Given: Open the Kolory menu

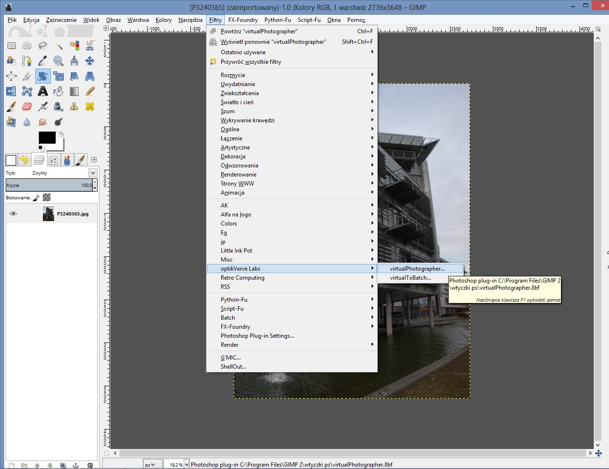Looking at the screenshot, I should (163, 20).
